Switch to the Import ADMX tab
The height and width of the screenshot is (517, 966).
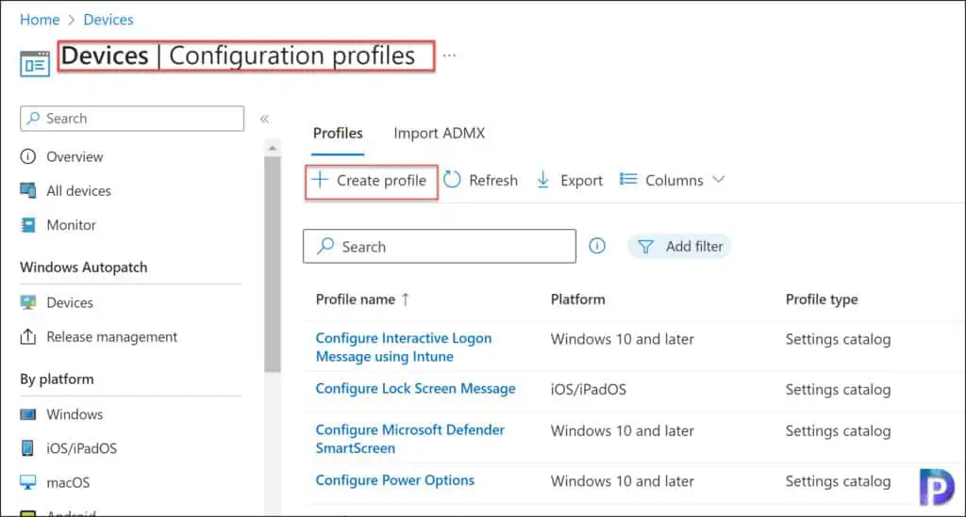(440, 134)
